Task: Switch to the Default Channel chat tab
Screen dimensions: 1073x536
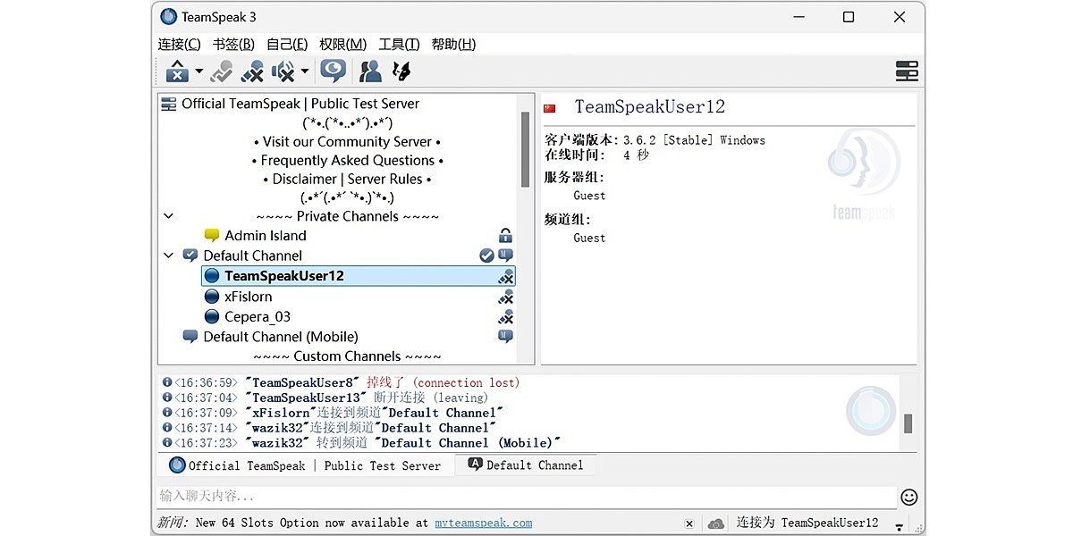Action: (526, 465)
